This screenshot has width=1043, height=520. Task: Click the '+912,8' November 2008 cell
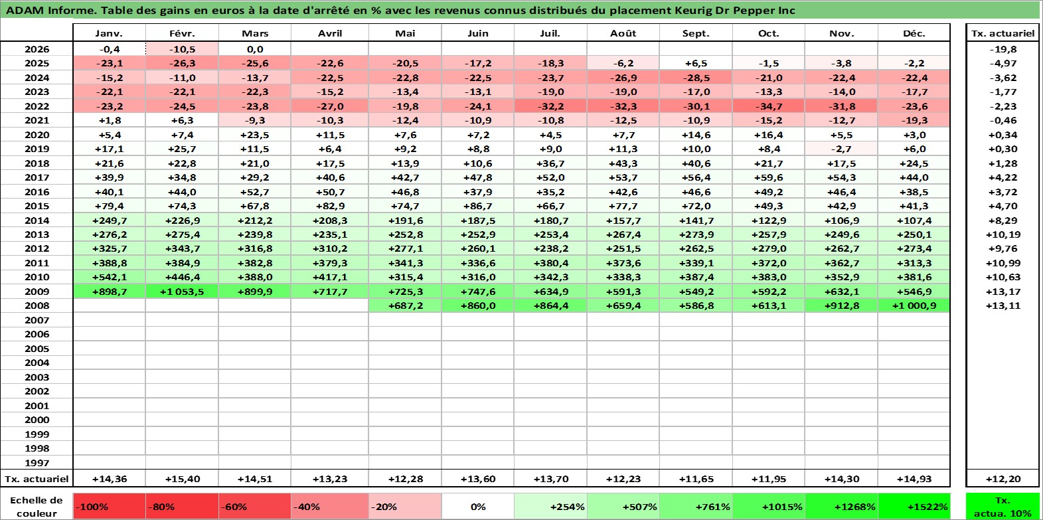[x=841, y=305]
